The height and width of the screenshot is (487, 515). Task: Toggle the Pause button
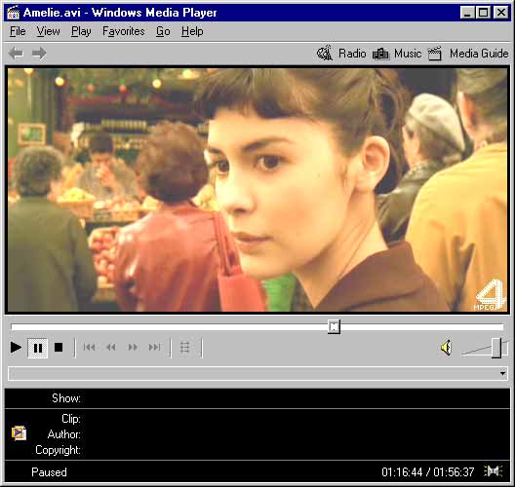click(38, 348)
